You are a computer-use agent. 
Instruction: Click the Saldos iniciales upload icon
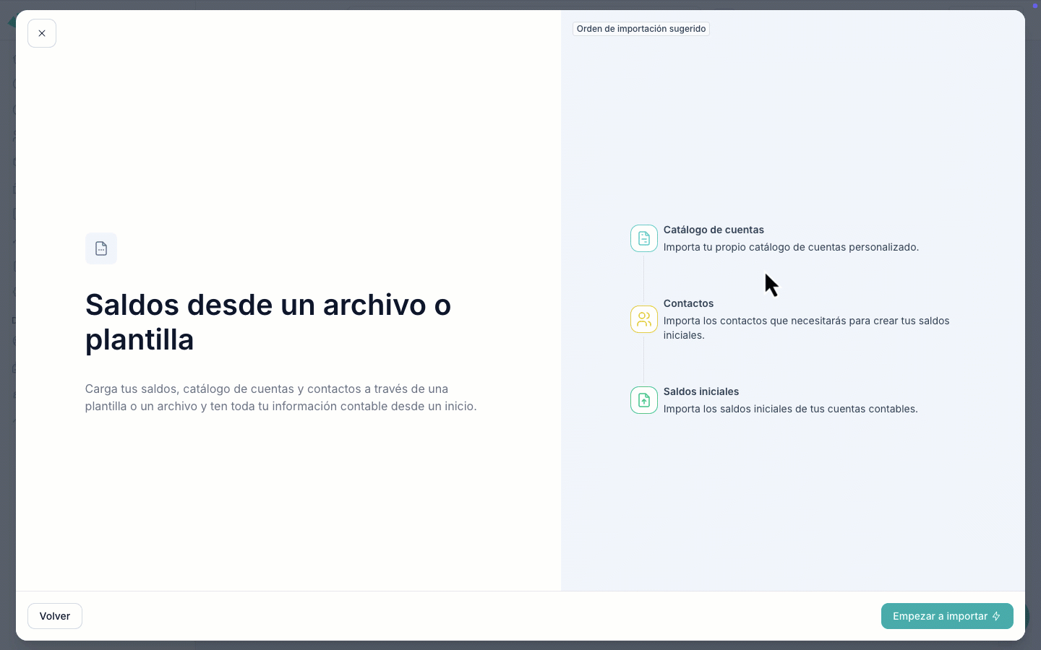pos(643,400)
